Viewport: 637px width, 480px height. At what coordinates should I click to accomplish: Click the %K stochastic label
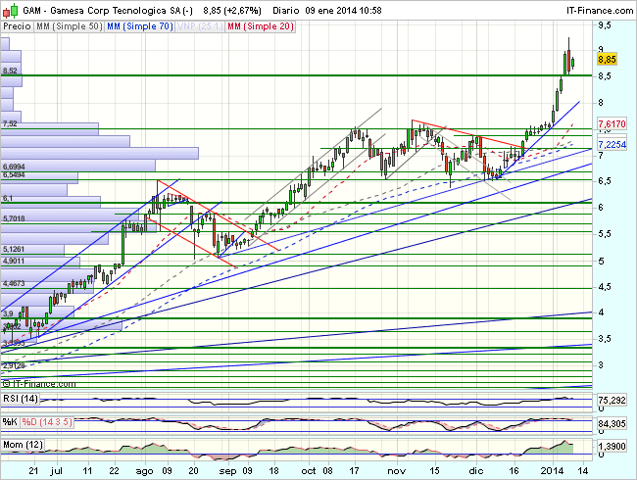tap(10, 422)
